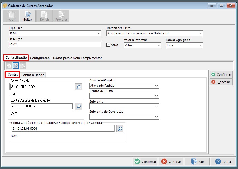This screenshot has width=238, height=169.
Task: Click the application icon in title bar
Action: pos(5,6)
